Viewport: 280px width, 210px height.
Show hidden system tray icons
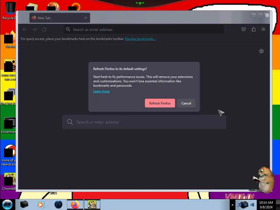click(x=232, y=205)
